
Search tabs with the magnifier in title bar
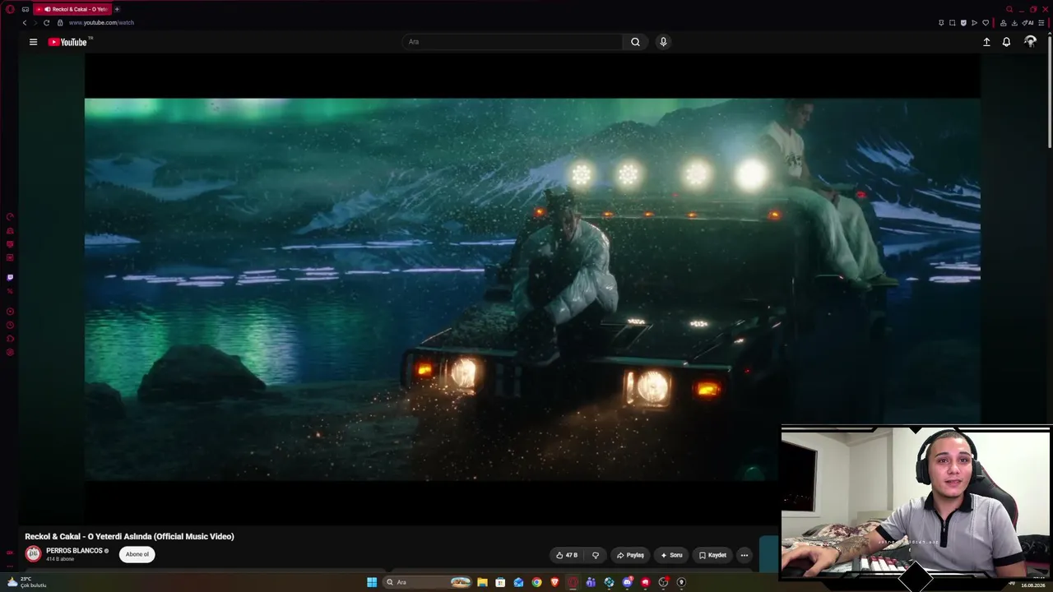coord(1009,9)
